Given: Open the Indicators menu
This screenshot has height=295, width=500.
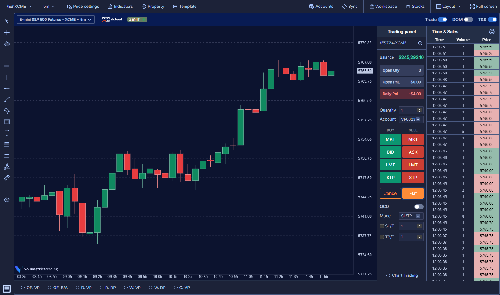Looking at the screenshot, I should pos(121,7).
